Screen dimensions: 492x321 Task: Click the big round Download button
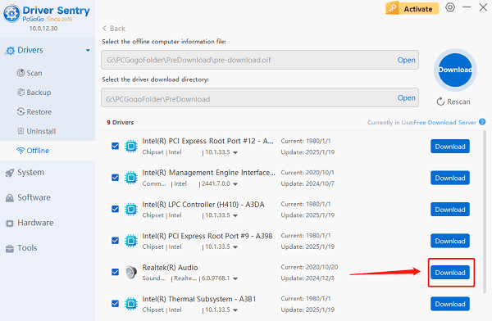[x=455, y=70]
